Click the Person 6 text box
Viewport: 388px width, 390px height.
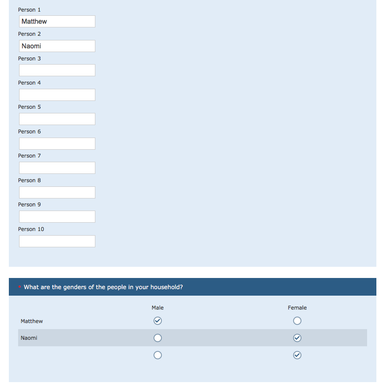click(x=57, y=144)
